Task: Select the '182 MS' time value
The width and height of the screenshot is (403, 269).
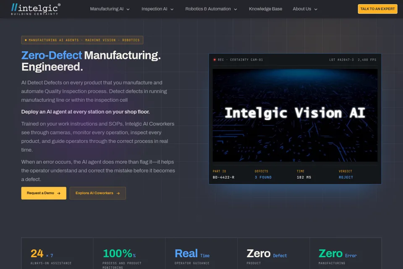Action: tap(304, 177)
